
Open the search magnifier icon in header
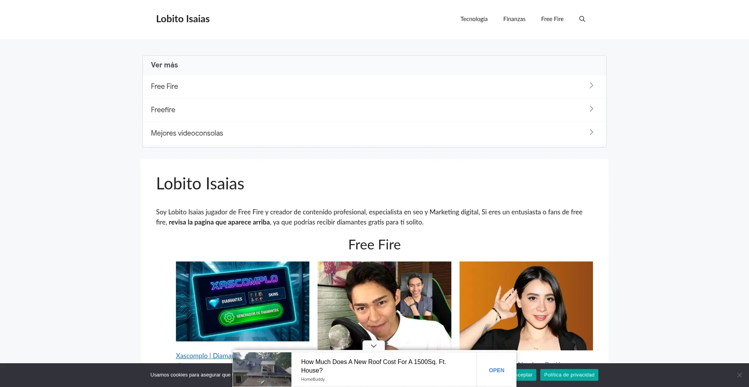point(582,19)
